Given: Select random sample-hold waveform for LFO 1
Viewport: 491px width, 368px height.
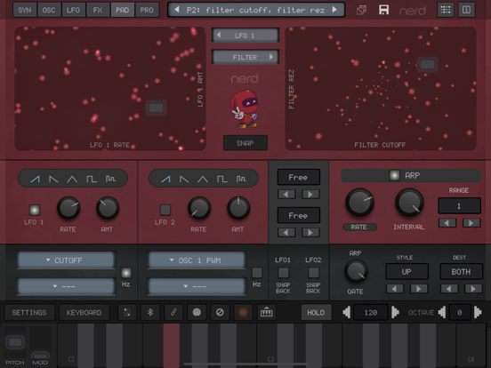Looking at the screenshot, I should tap(110, 179).
